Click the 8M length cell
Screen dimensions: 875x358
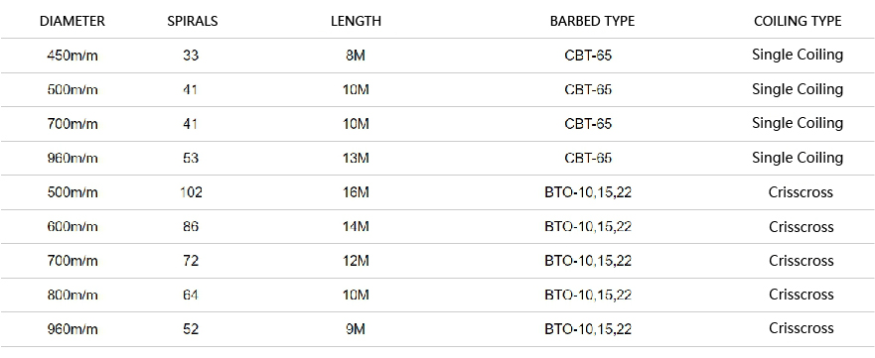(x=356, y=56)
